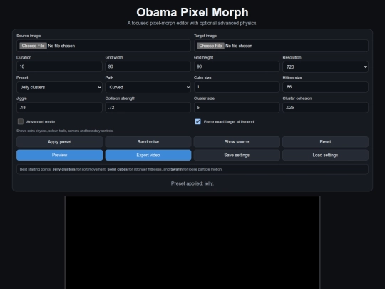This screenshot has height=289, width=385.
Task: Start the Preview button
Action: (x=60, y=155)
